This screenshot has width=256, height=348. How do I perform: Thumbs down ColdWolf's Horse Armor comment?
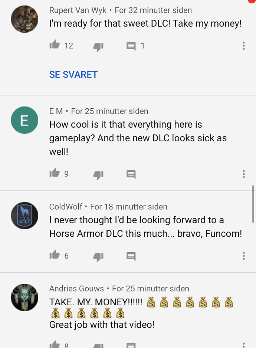pos(98,257)
